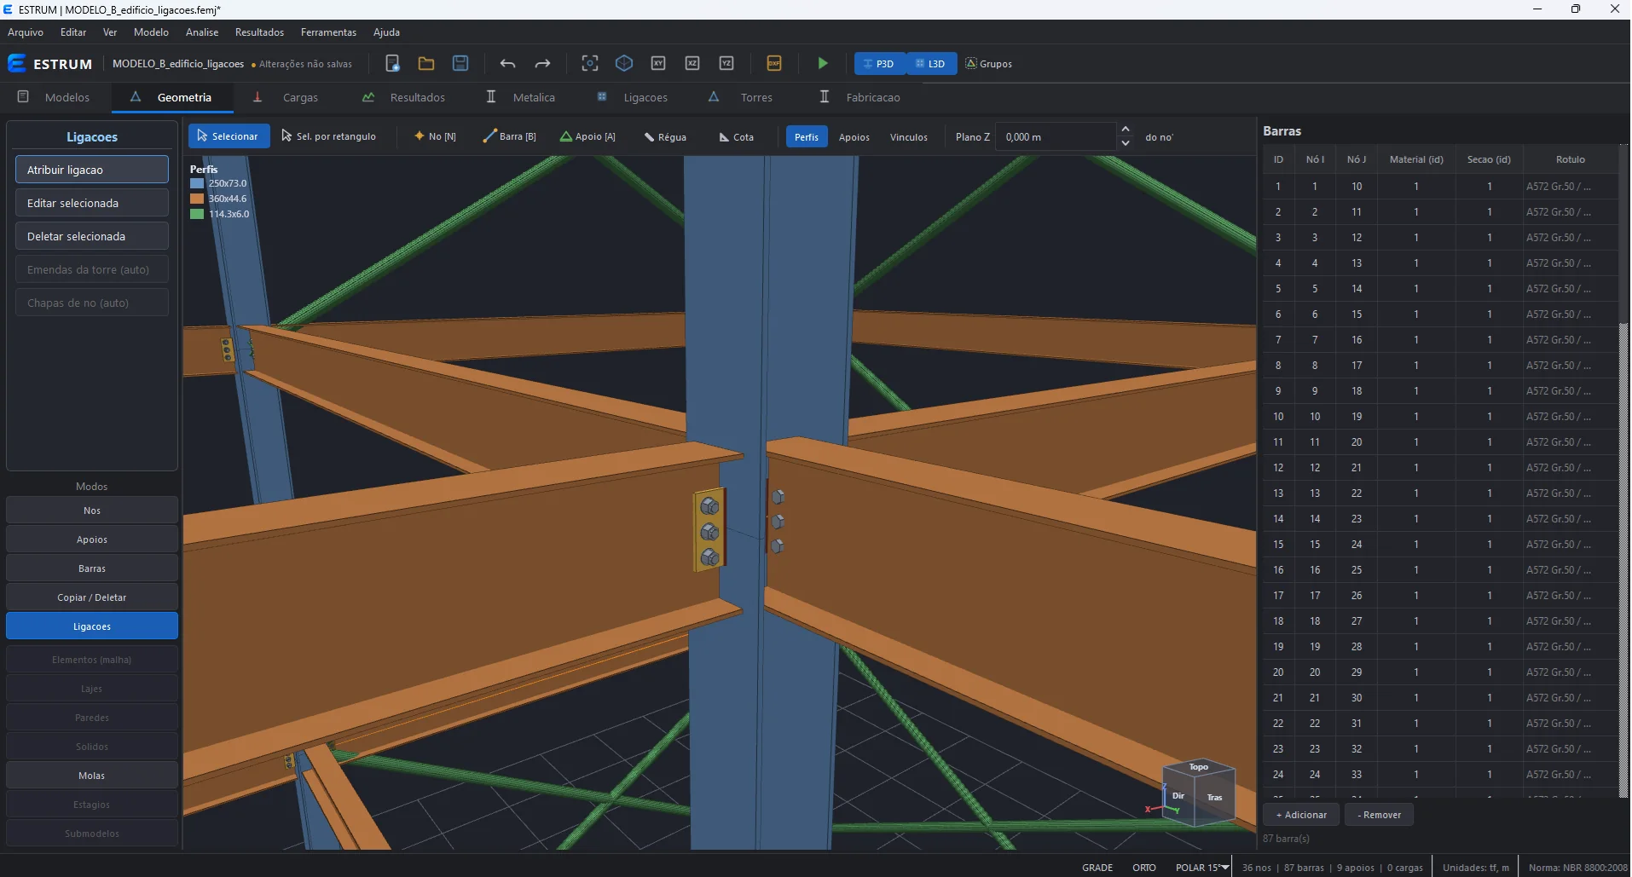
Task: Click the blue 250x73.0 profile swatch
Action: click(197, 183)
